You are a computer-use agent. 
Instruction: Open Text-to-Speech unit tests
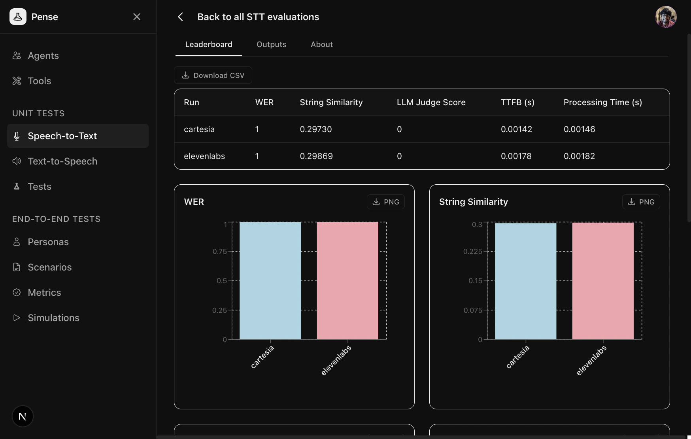(62, 161)
